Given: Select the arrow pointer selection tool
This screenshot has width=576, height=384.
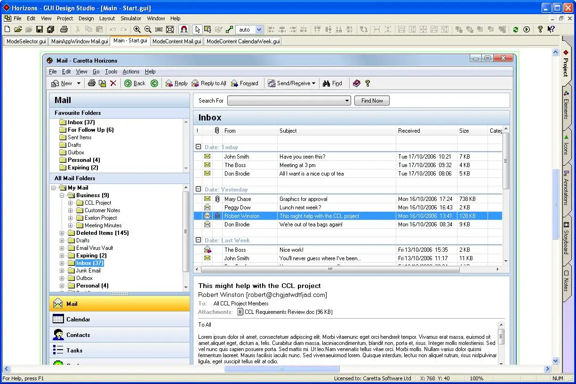Looking at the screenshot, I should pyautogui.click(x=197, y=30).
